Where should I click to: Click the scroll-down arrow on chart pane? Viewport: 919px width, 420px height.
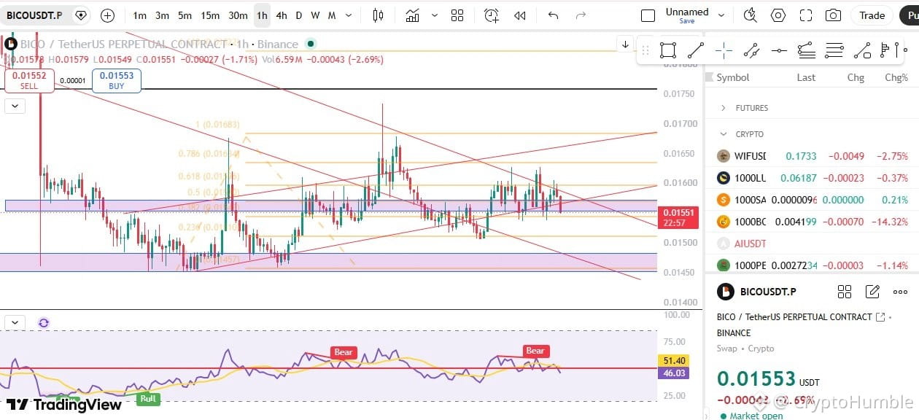pos(625,44)
